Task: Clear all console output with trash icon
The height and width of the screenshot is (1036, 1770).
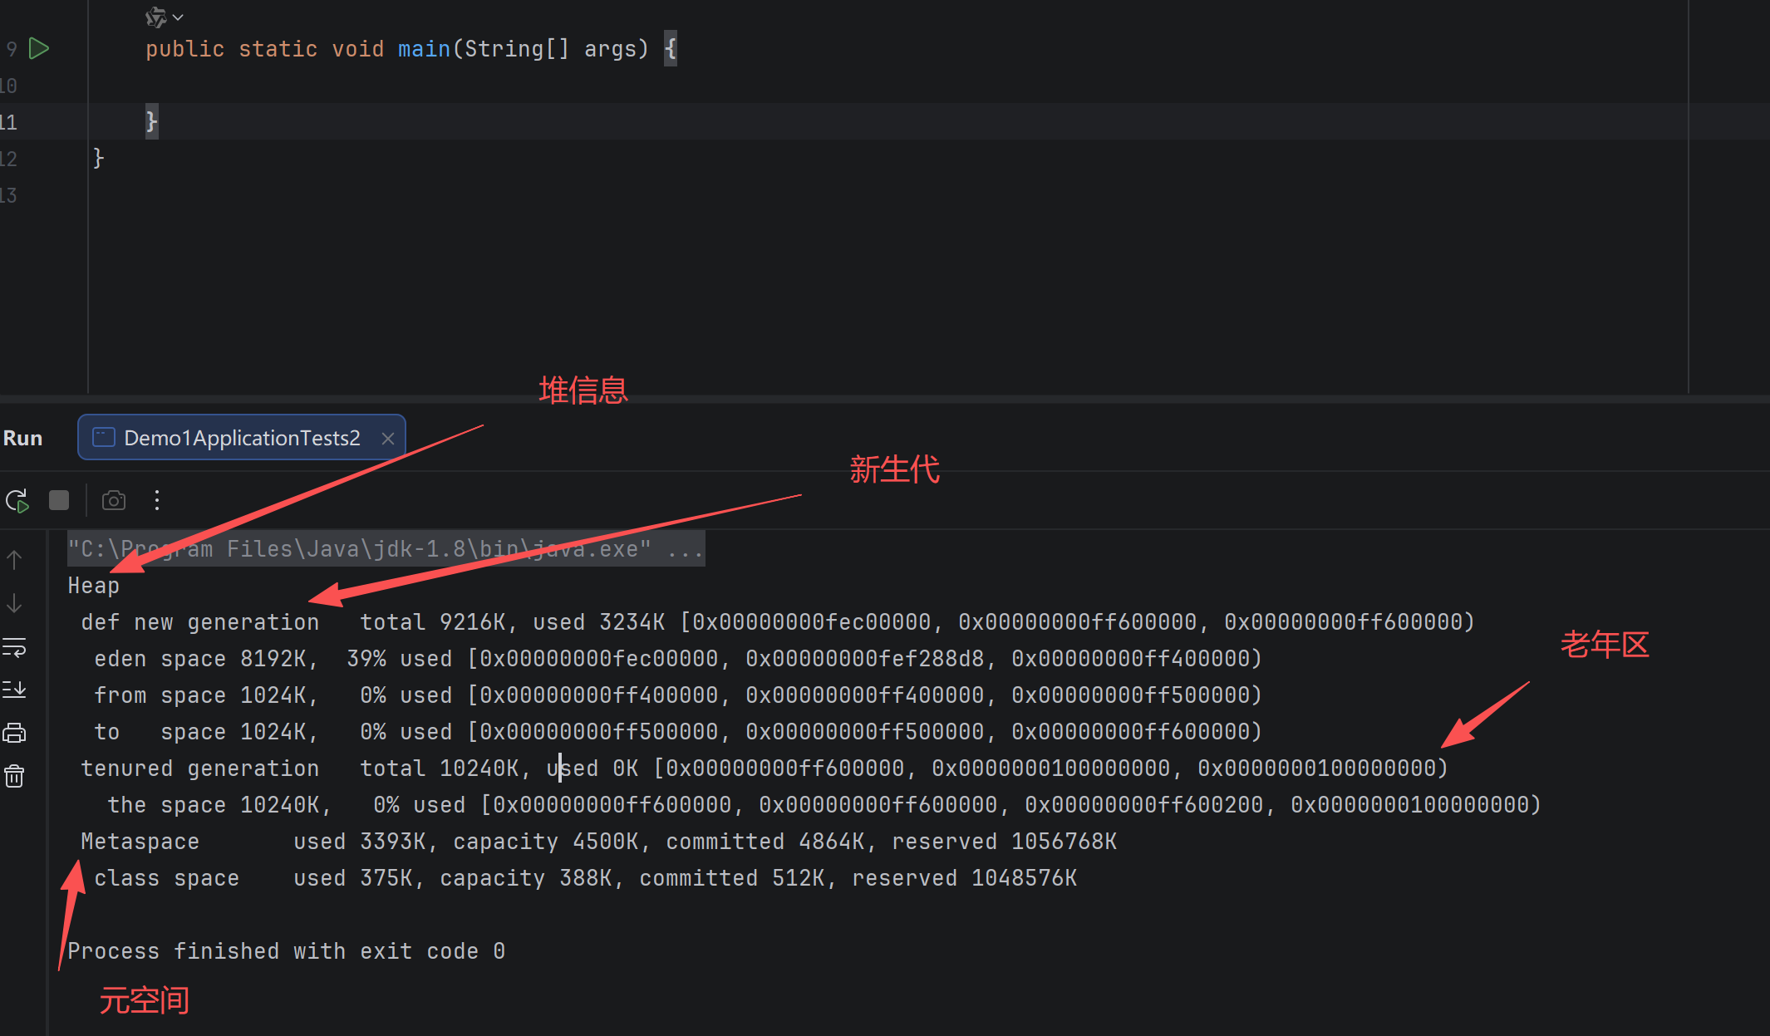Action: [14, 776]
